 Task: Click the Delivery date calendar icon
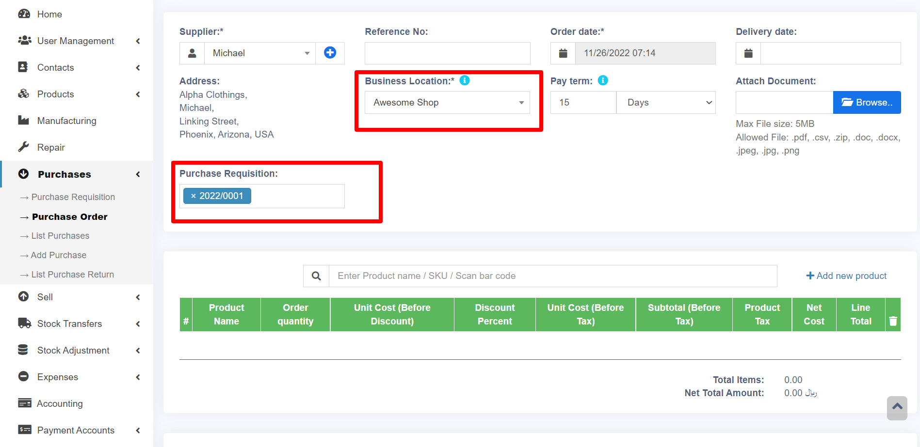[x=748, y=53]
